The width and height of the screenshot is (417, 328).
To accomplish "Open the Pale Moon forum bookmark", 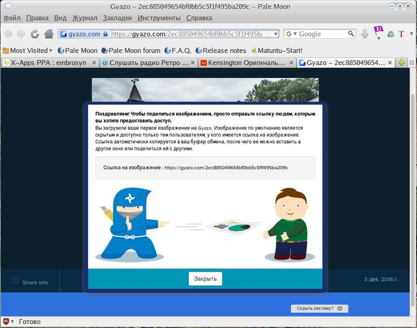I will pyautogui.click(x=131, y=51).
